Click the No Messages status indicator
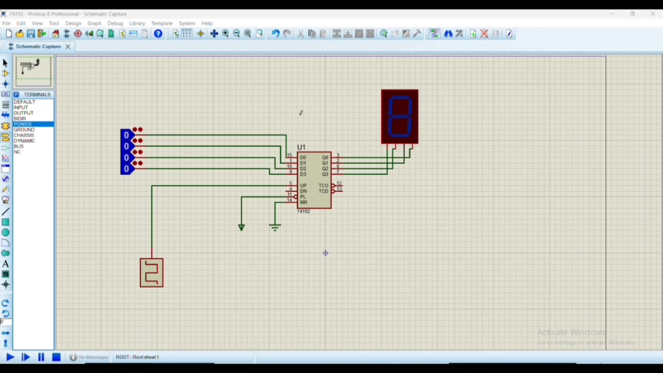 (x=89, y=357)
